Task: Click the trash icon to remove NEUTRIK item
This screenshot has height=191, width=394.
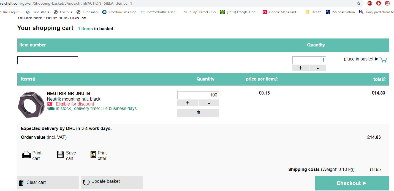Action: 198,113
